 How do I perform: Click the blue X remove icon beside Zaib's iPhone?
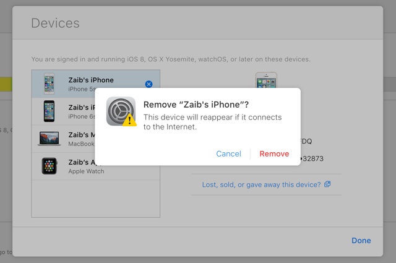point(148,84)
